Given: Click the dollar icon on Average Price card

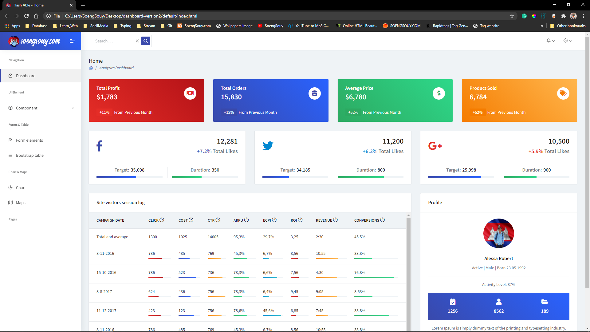Looking at the screenshot, I should 439,93.
